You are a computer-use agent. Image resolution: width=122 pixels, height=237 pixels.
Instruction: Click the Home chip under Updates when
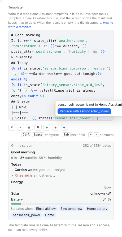50,215
